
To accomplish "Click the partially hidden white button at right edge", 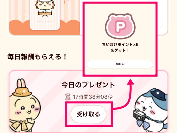I will [160, 23].
